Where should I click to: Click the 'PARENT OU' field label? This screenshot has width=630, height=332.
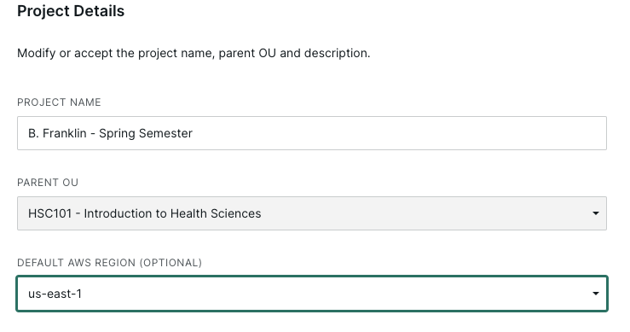pyautogui.click(x=48, y=183)
